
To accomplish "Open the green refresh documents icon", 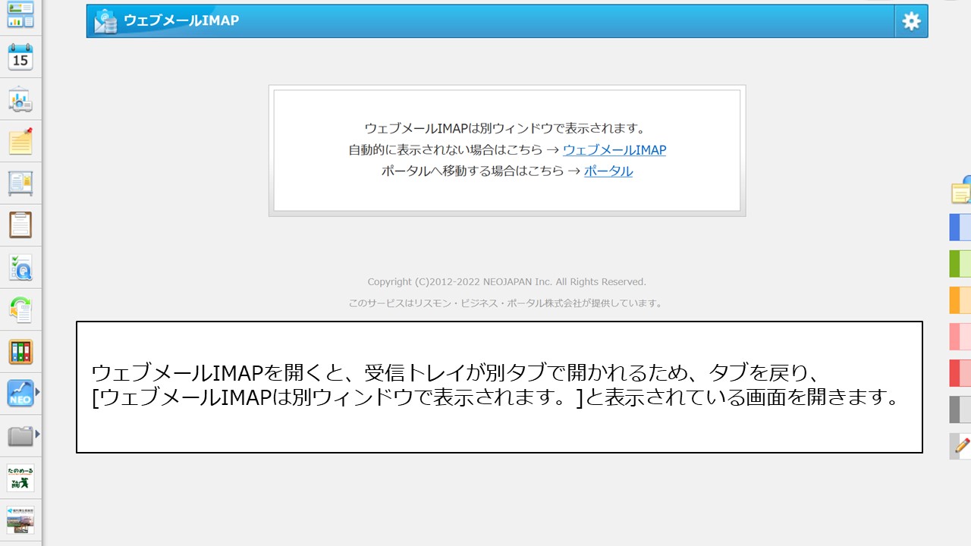I will [x=20, y=309].
